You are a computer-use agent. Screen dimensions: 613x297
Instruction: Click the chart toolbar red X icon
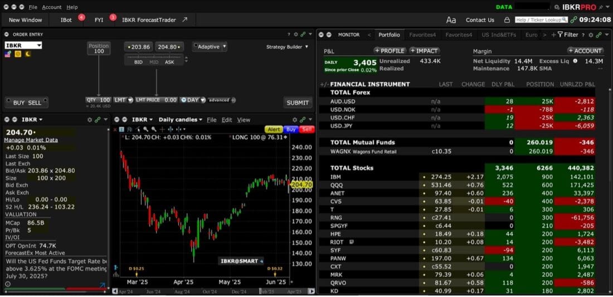(x=115, y=129)
